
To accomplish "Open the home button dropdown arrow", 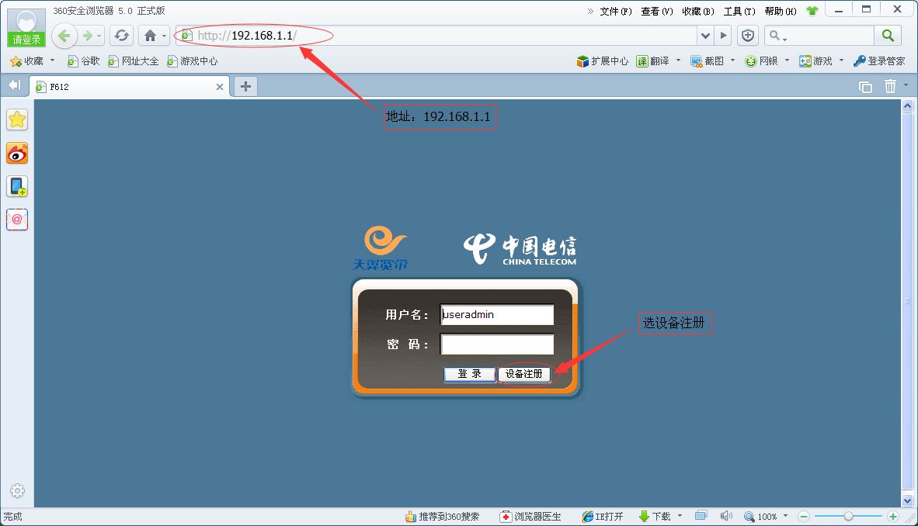I will tap(165, 36).
